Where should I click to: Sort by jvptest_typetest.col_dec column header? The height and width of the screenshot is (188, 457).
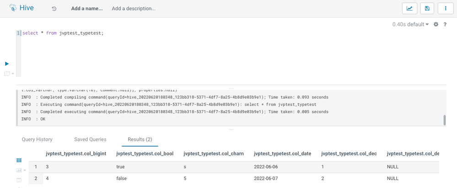click(x=349, y=153)
